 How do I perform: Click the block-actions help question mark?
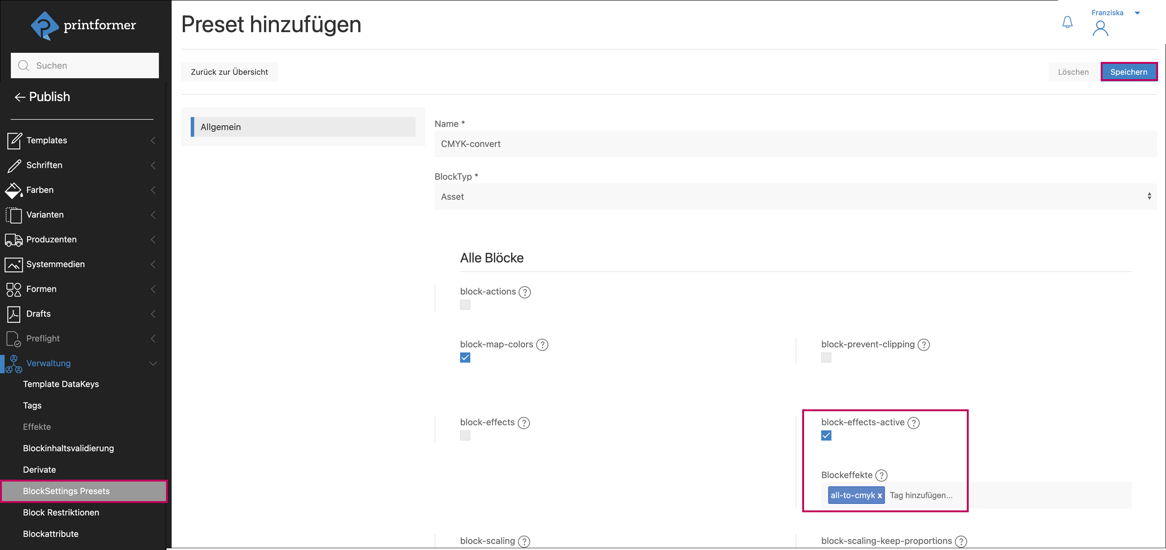[525, 292]
